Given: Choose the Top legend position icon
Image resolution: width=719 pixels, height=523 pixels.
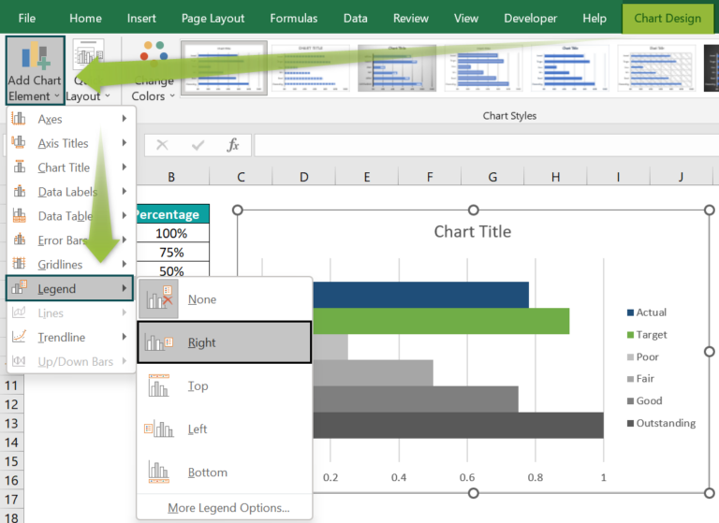Looking at the screenshot, I should (x=158, y=385).
